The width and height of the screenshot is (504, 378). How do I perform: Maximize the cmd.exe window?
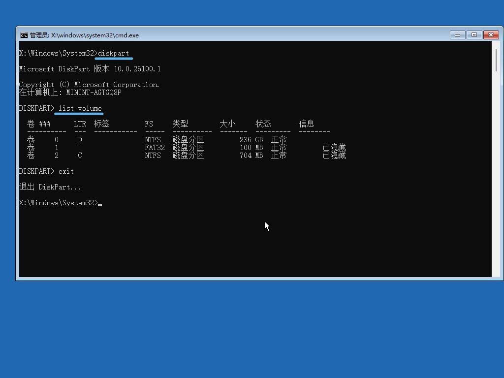474,35
